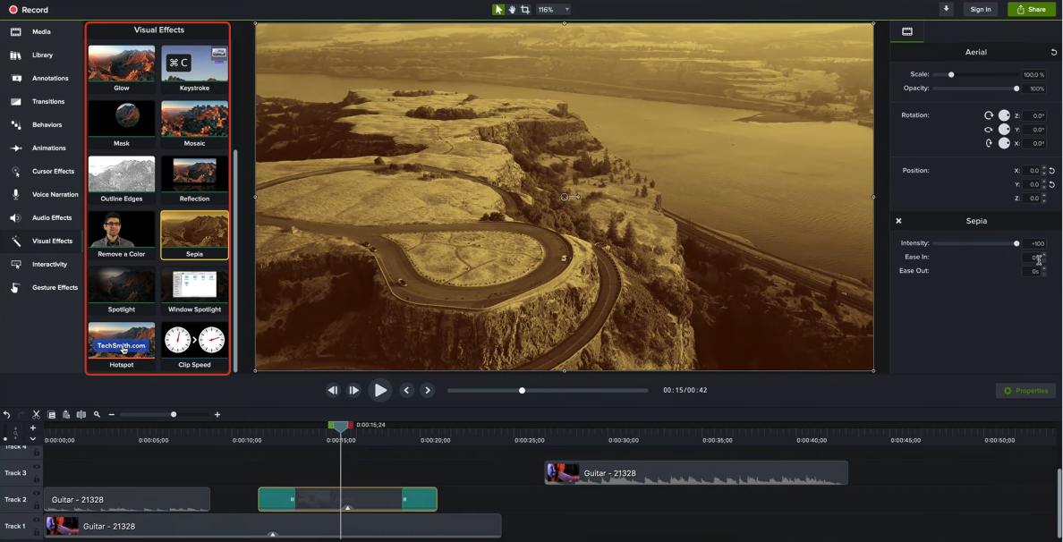1063x542 pixels.
Task: Reset Aerial clip properties with revert icon
Action: coord(1053,52)
